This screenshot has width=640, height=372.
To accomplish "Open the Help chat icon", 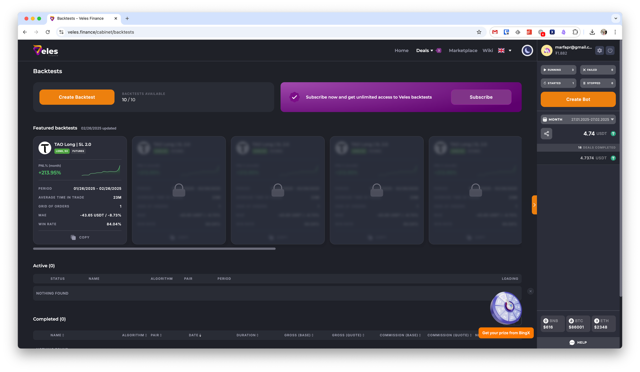I will pyautogui.click(x=572, y=342).
